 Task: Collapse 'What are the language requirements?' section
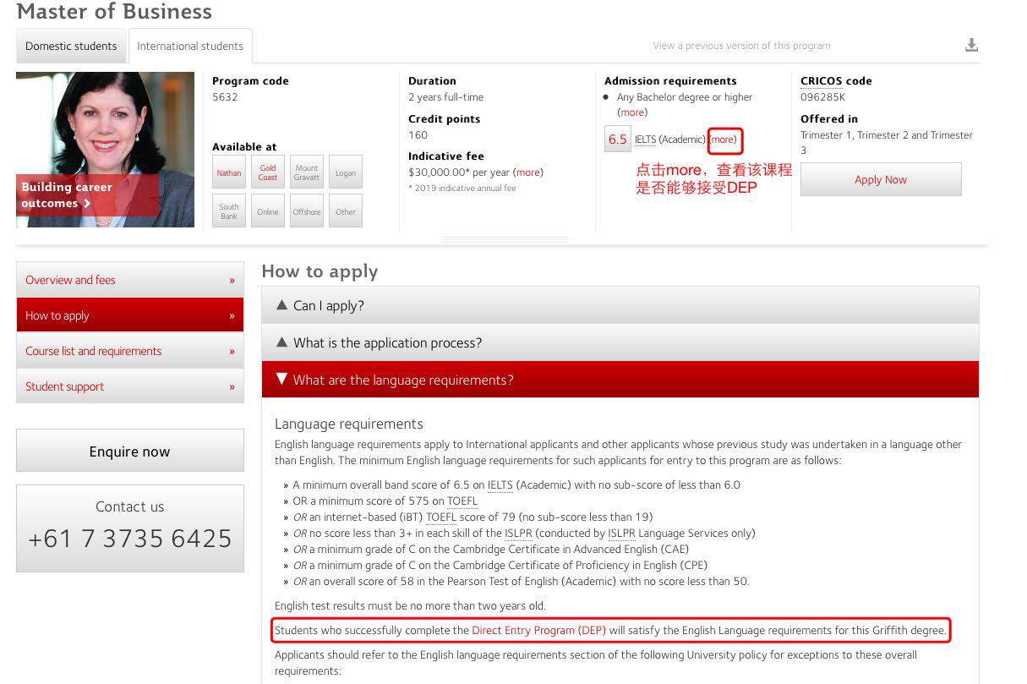620,380
